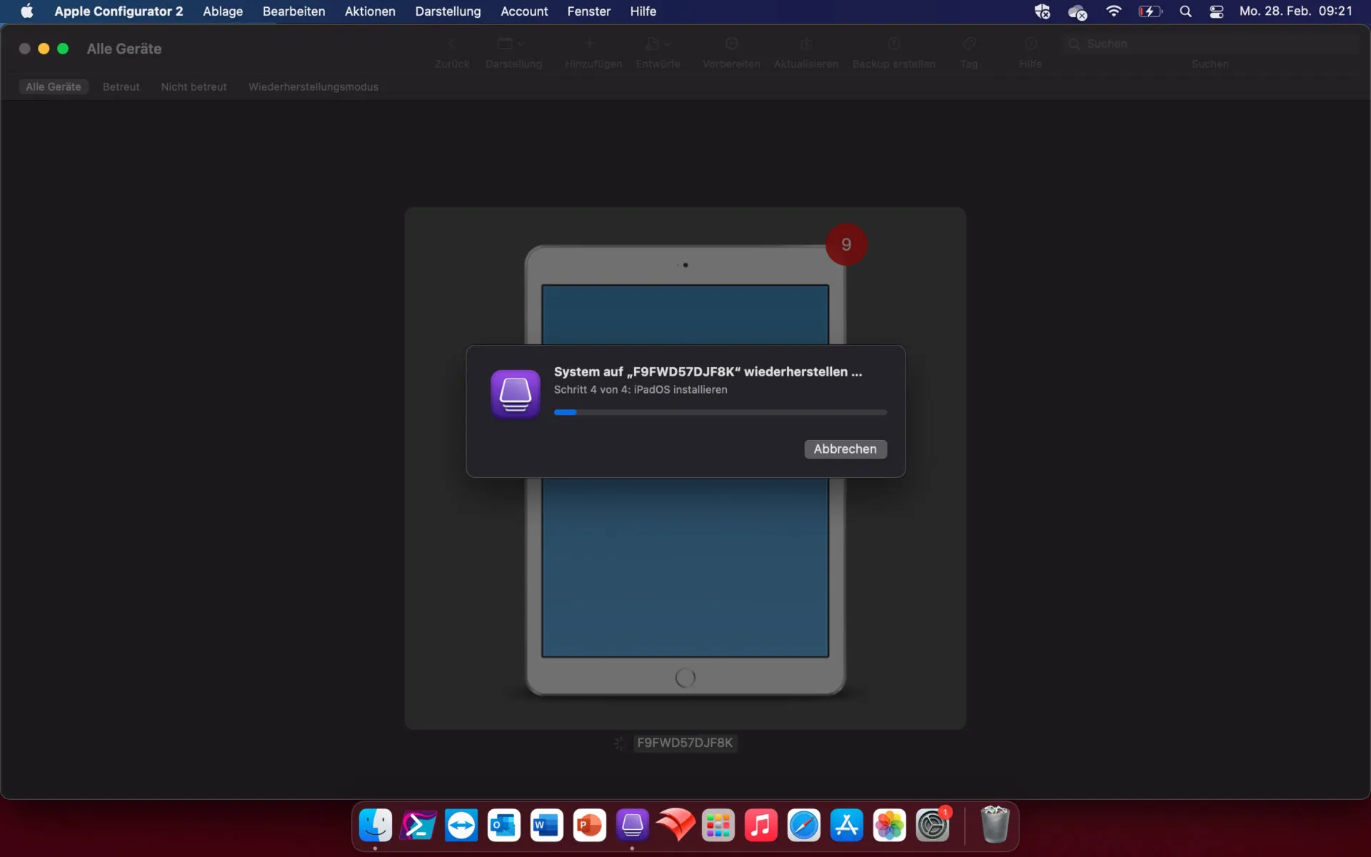
Task: Click the Wi-Fi status icon
Action: tap(1113, 11)
